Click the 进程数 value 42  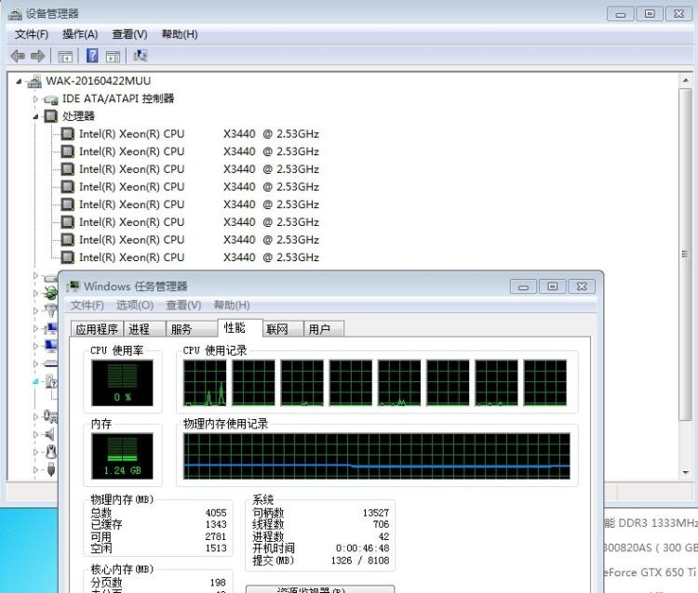click(383, 536)
